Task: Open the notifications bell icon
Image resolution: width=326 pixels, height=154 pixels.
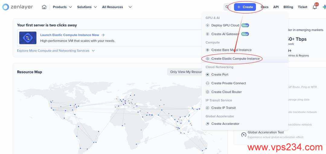Action: point(315,7)
